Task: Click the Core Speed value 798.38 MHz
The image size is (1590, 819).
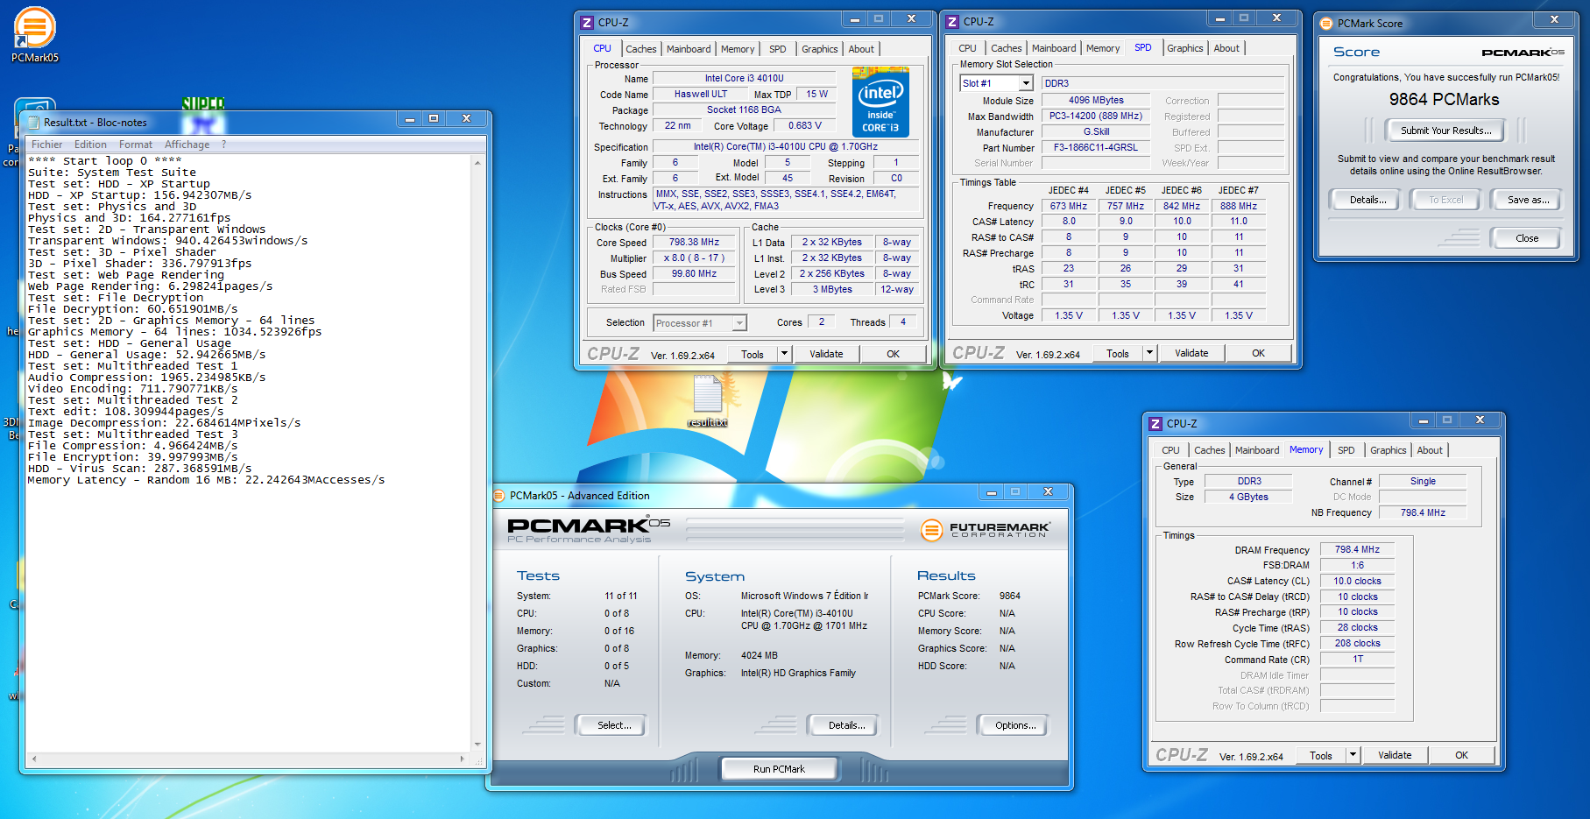Action: click(694, 242)
